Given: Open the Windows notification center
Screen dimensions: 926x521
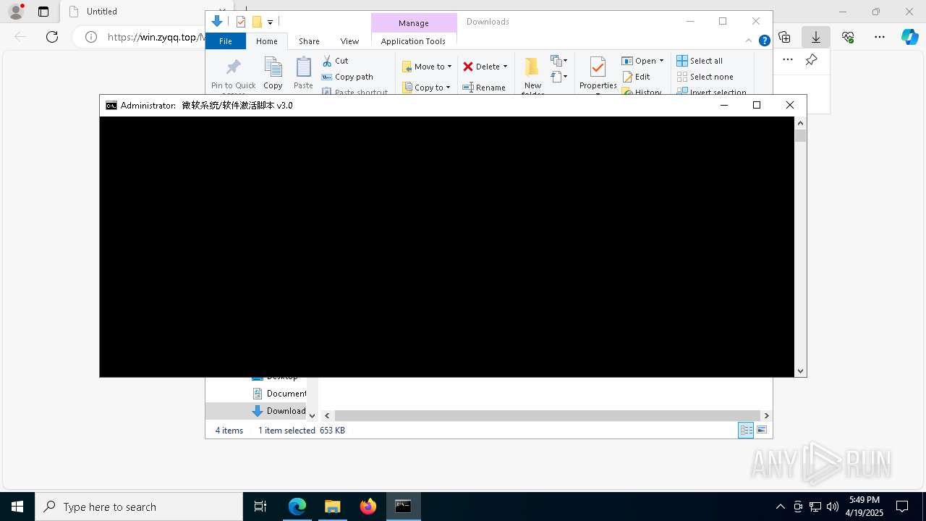Looking at the screenshot, I should tap(902, 507).
